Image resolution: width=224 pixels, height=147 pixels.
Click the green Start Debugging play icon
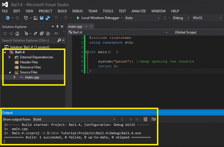coord(78,18)
